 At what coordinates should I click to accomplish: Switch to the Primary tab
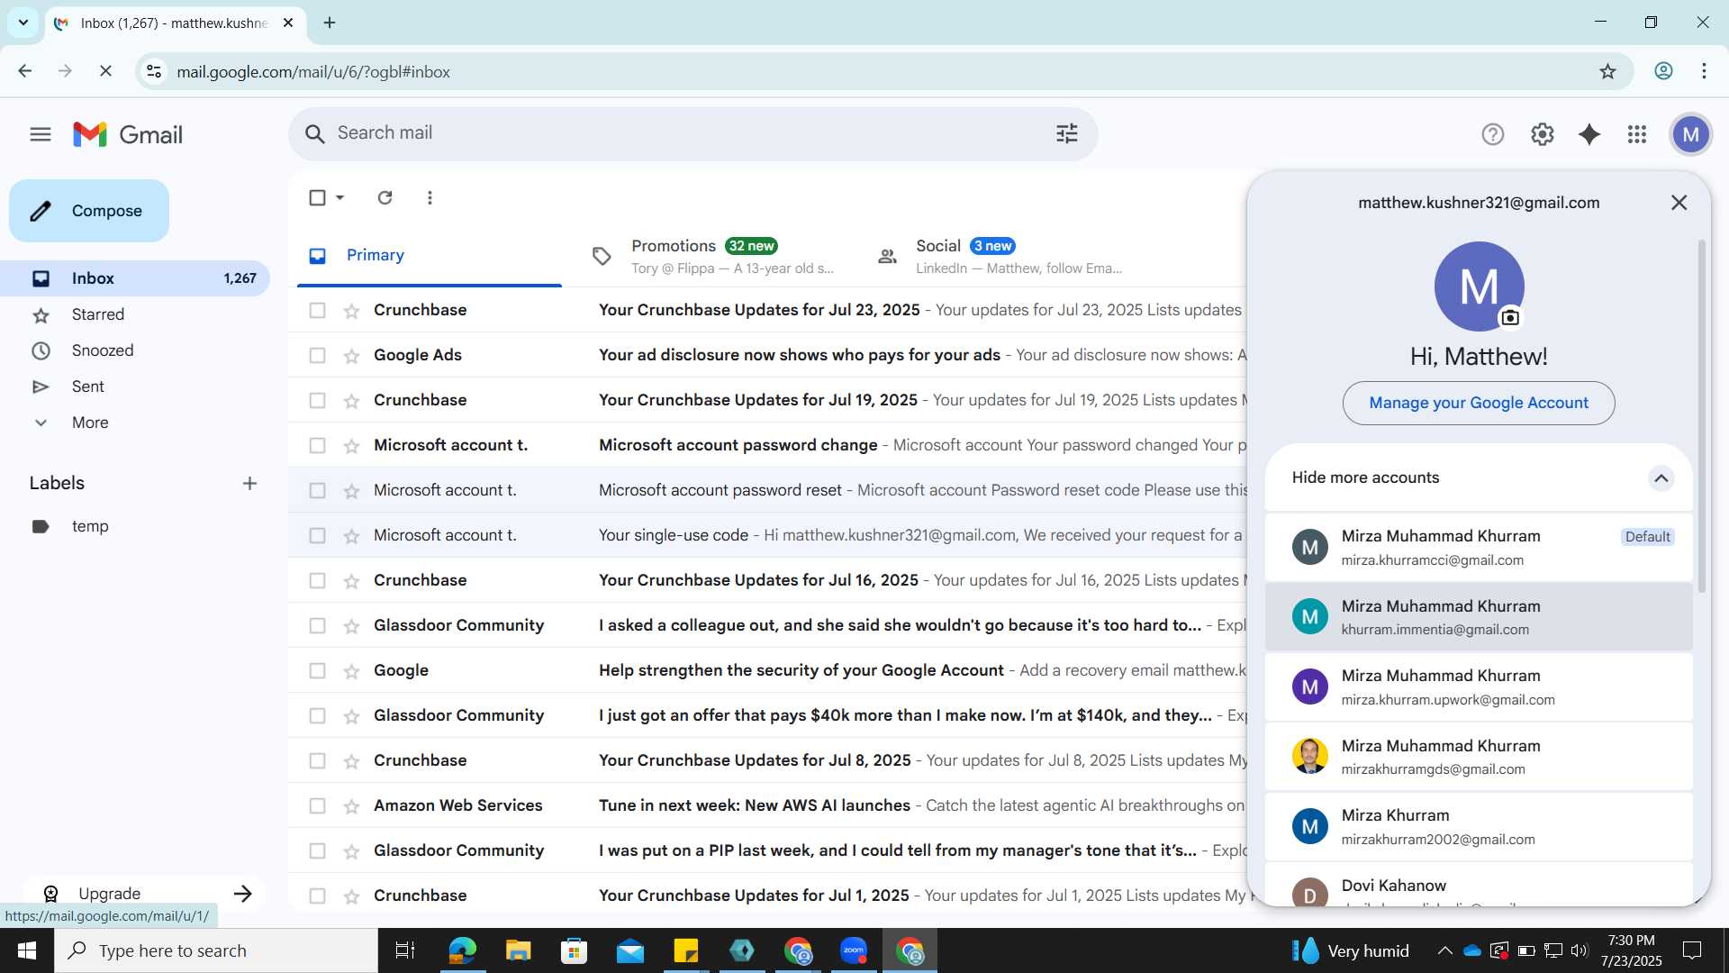tap(429, 256)
